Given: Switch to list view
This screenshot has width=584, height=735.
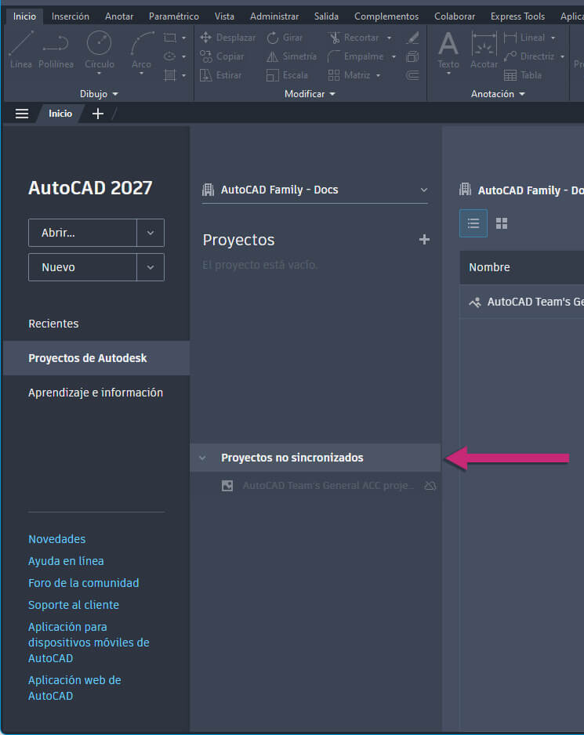Looking at the screenshot, I should [473, 223].
